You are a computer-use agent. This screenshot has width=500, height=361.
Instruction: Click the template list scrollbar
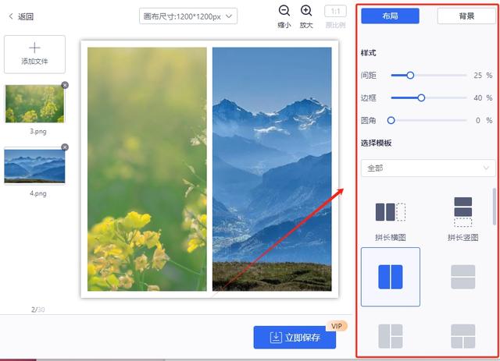pos(495,207)
